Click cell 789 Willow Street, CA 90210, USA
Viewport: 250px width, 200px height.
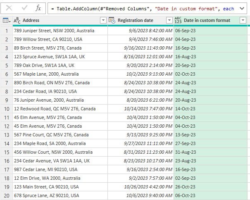pos(60,39)
